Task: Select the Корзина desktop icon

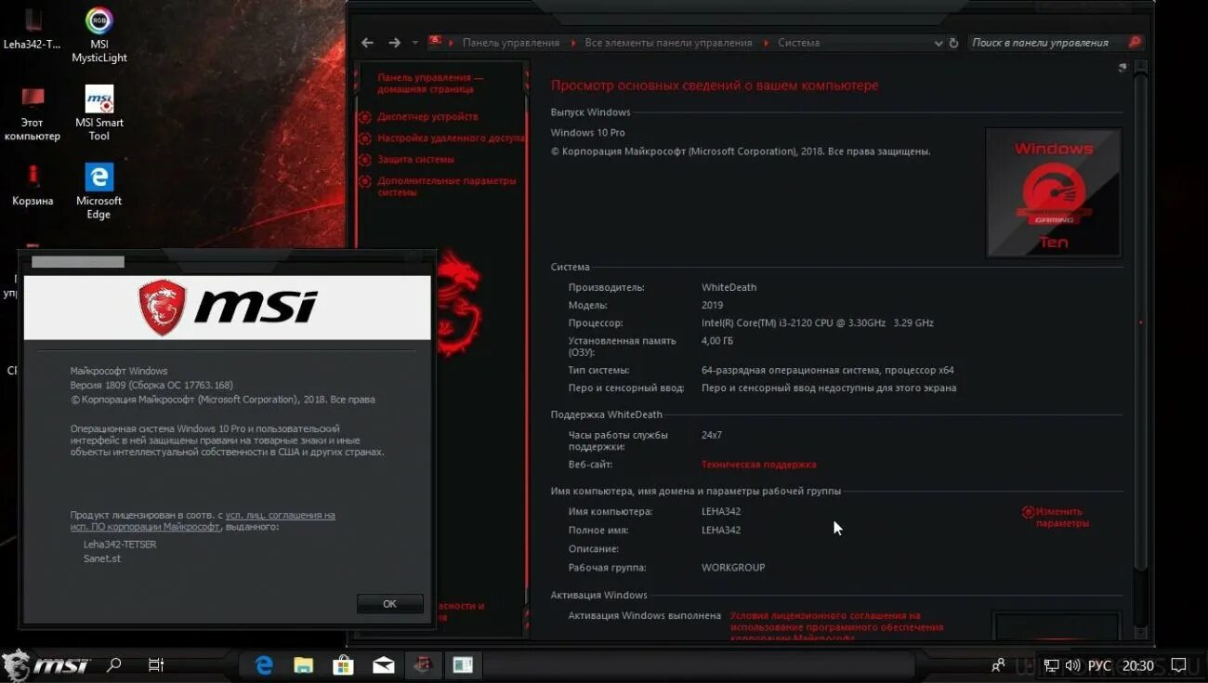Action: tap(33, 185)
